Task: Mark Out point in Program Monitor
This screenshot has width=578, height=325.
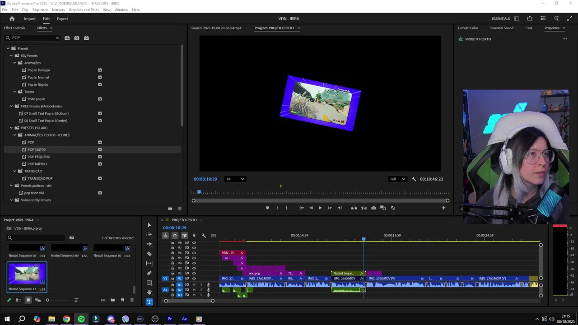Action: tap(286, 208)
